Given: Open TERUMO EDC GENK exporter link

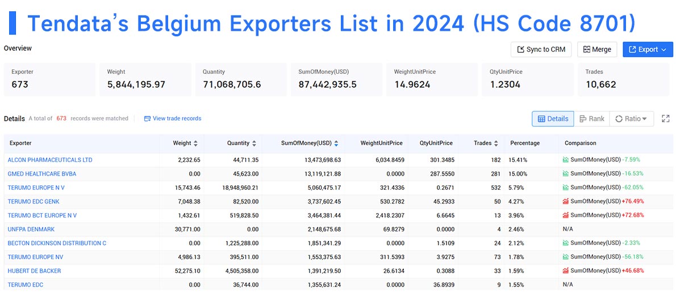Looking at the screenshot, I should click(34, 201).
